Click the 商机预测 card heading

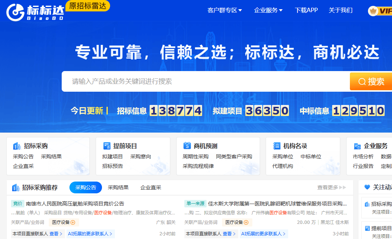click(205, 146)
